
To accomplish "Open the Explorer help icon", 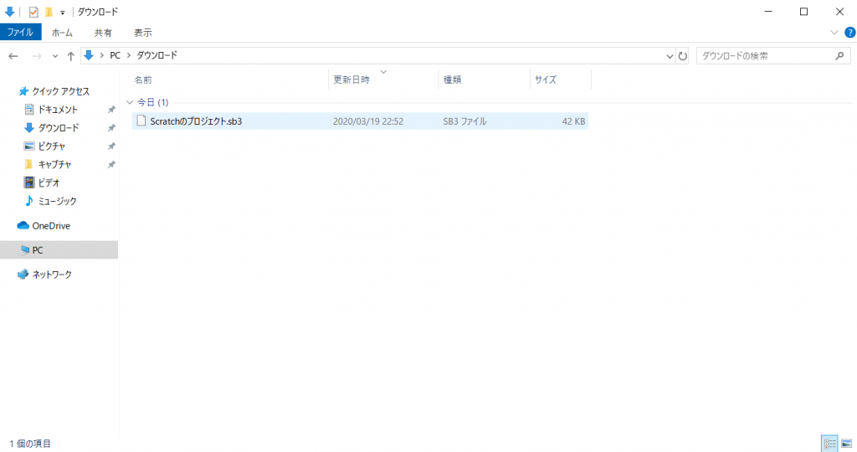I will (850, 33).
